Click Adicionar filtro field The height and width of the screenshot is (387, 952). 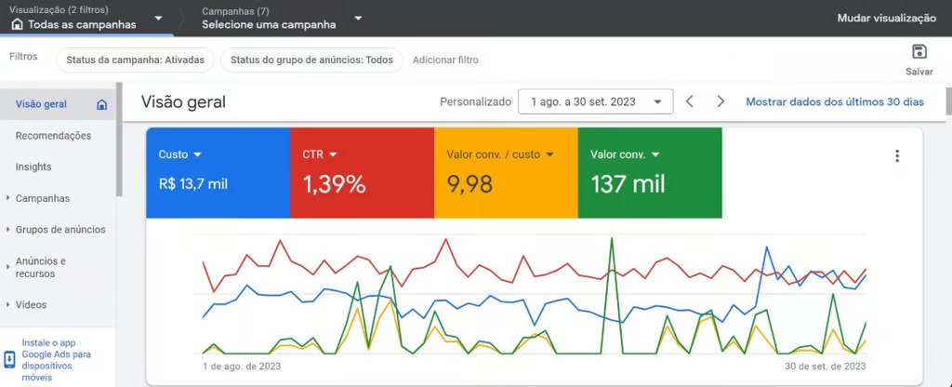[x=445, y=60]
